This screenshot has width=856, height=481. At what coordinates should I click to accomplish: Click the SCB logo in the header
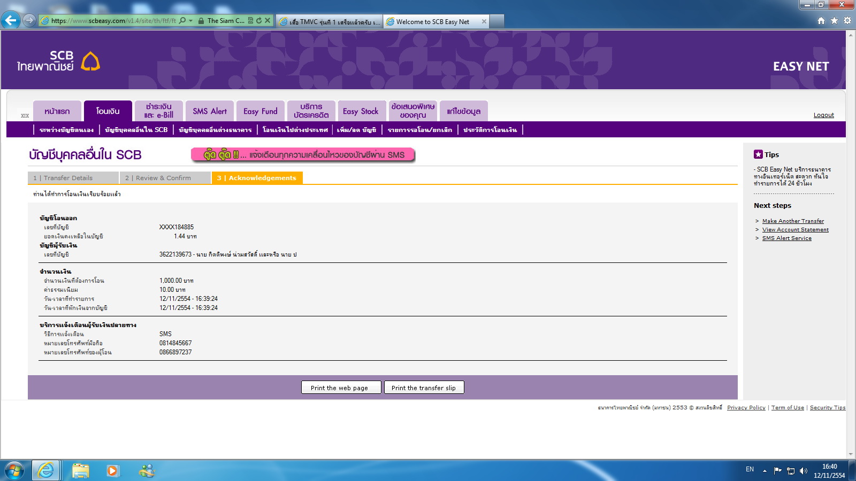(x=58, y=61)
